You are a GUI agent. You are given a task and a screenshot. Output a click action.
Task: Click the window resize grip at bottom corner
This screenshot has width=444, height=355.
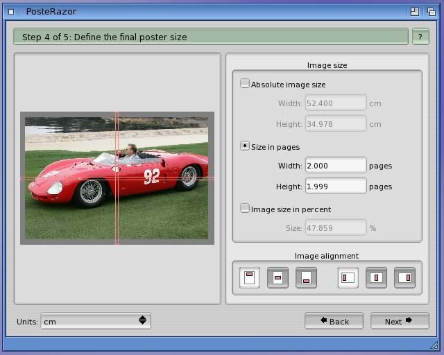(434, 345)
